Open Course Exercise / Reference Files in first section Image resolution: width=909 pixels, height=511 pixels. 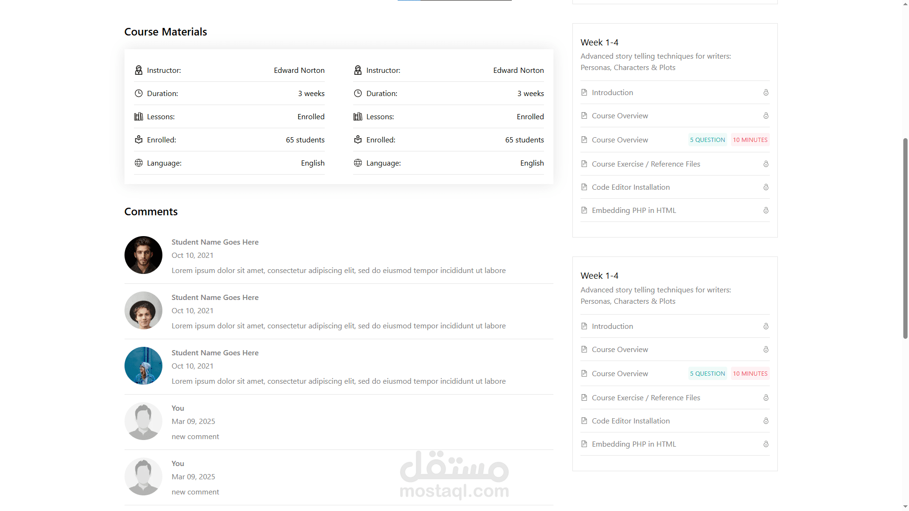pos(646,164)
